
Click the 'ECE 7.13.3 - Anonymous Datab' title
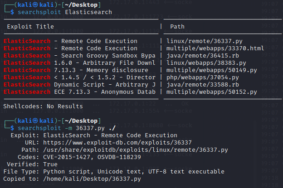(105, 92)
